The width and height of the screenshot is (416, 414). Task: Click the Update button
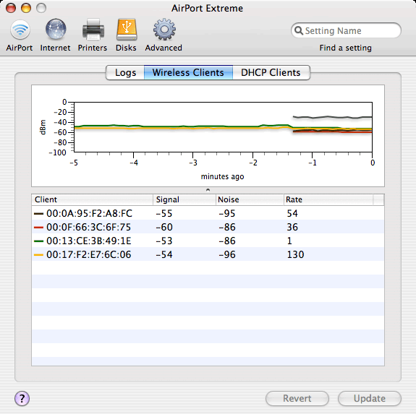coord(369,398)
